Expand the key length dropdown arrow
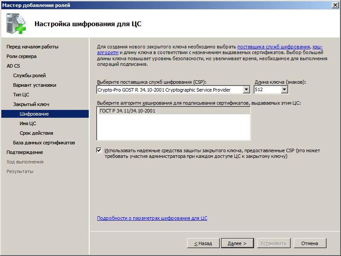 pyautogui.click(x=284, y=89)
